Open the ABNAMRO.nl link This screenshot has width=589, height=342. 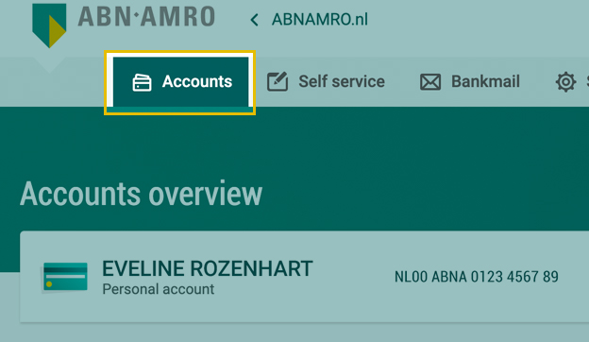click(x=320, y=20)
